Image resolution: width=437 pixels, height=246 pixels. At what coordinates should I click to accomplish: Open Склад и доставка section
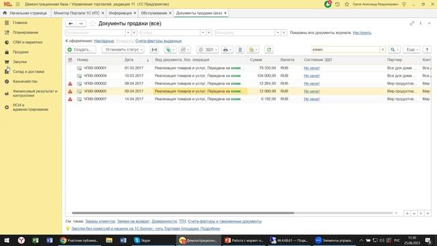coord(28,72)
